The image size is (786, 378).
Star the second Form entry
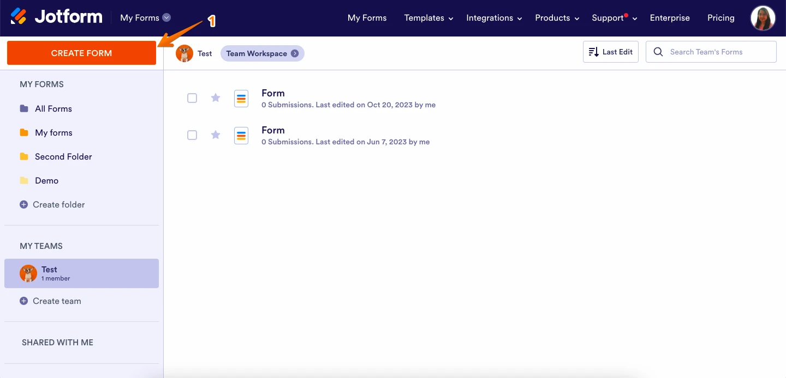(215, 135)
